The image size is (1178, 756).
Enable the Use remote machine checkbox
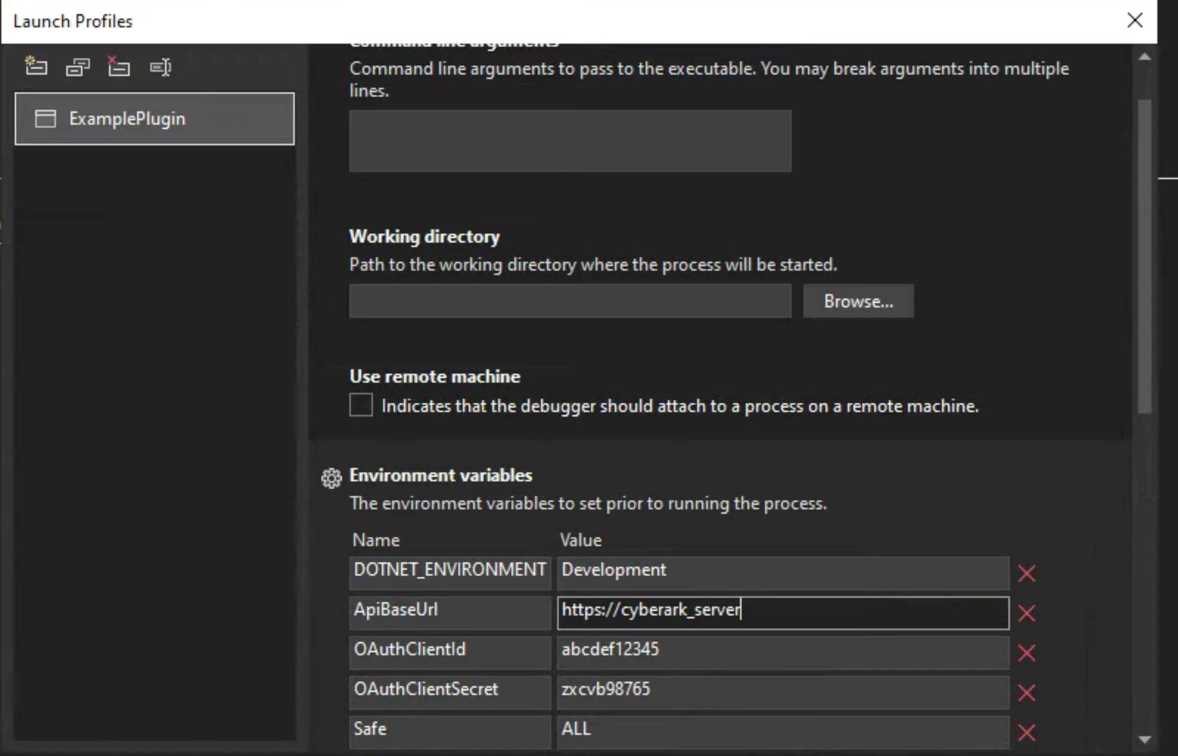click(361, 405)
